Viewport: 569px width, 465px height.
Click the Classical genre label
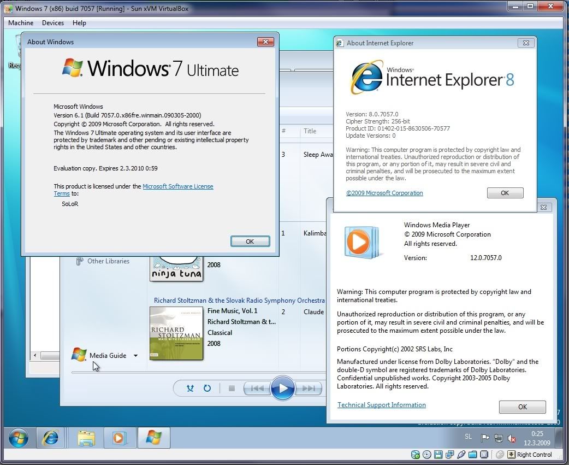coord(220,333)
